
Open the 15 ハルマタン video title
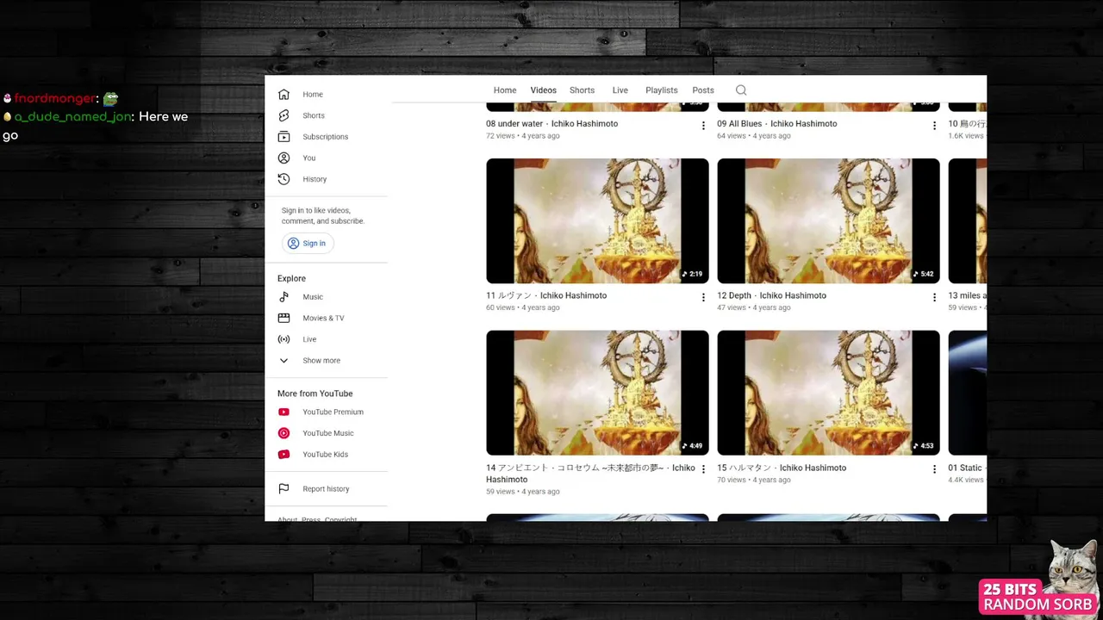click(x=782, y=468)
